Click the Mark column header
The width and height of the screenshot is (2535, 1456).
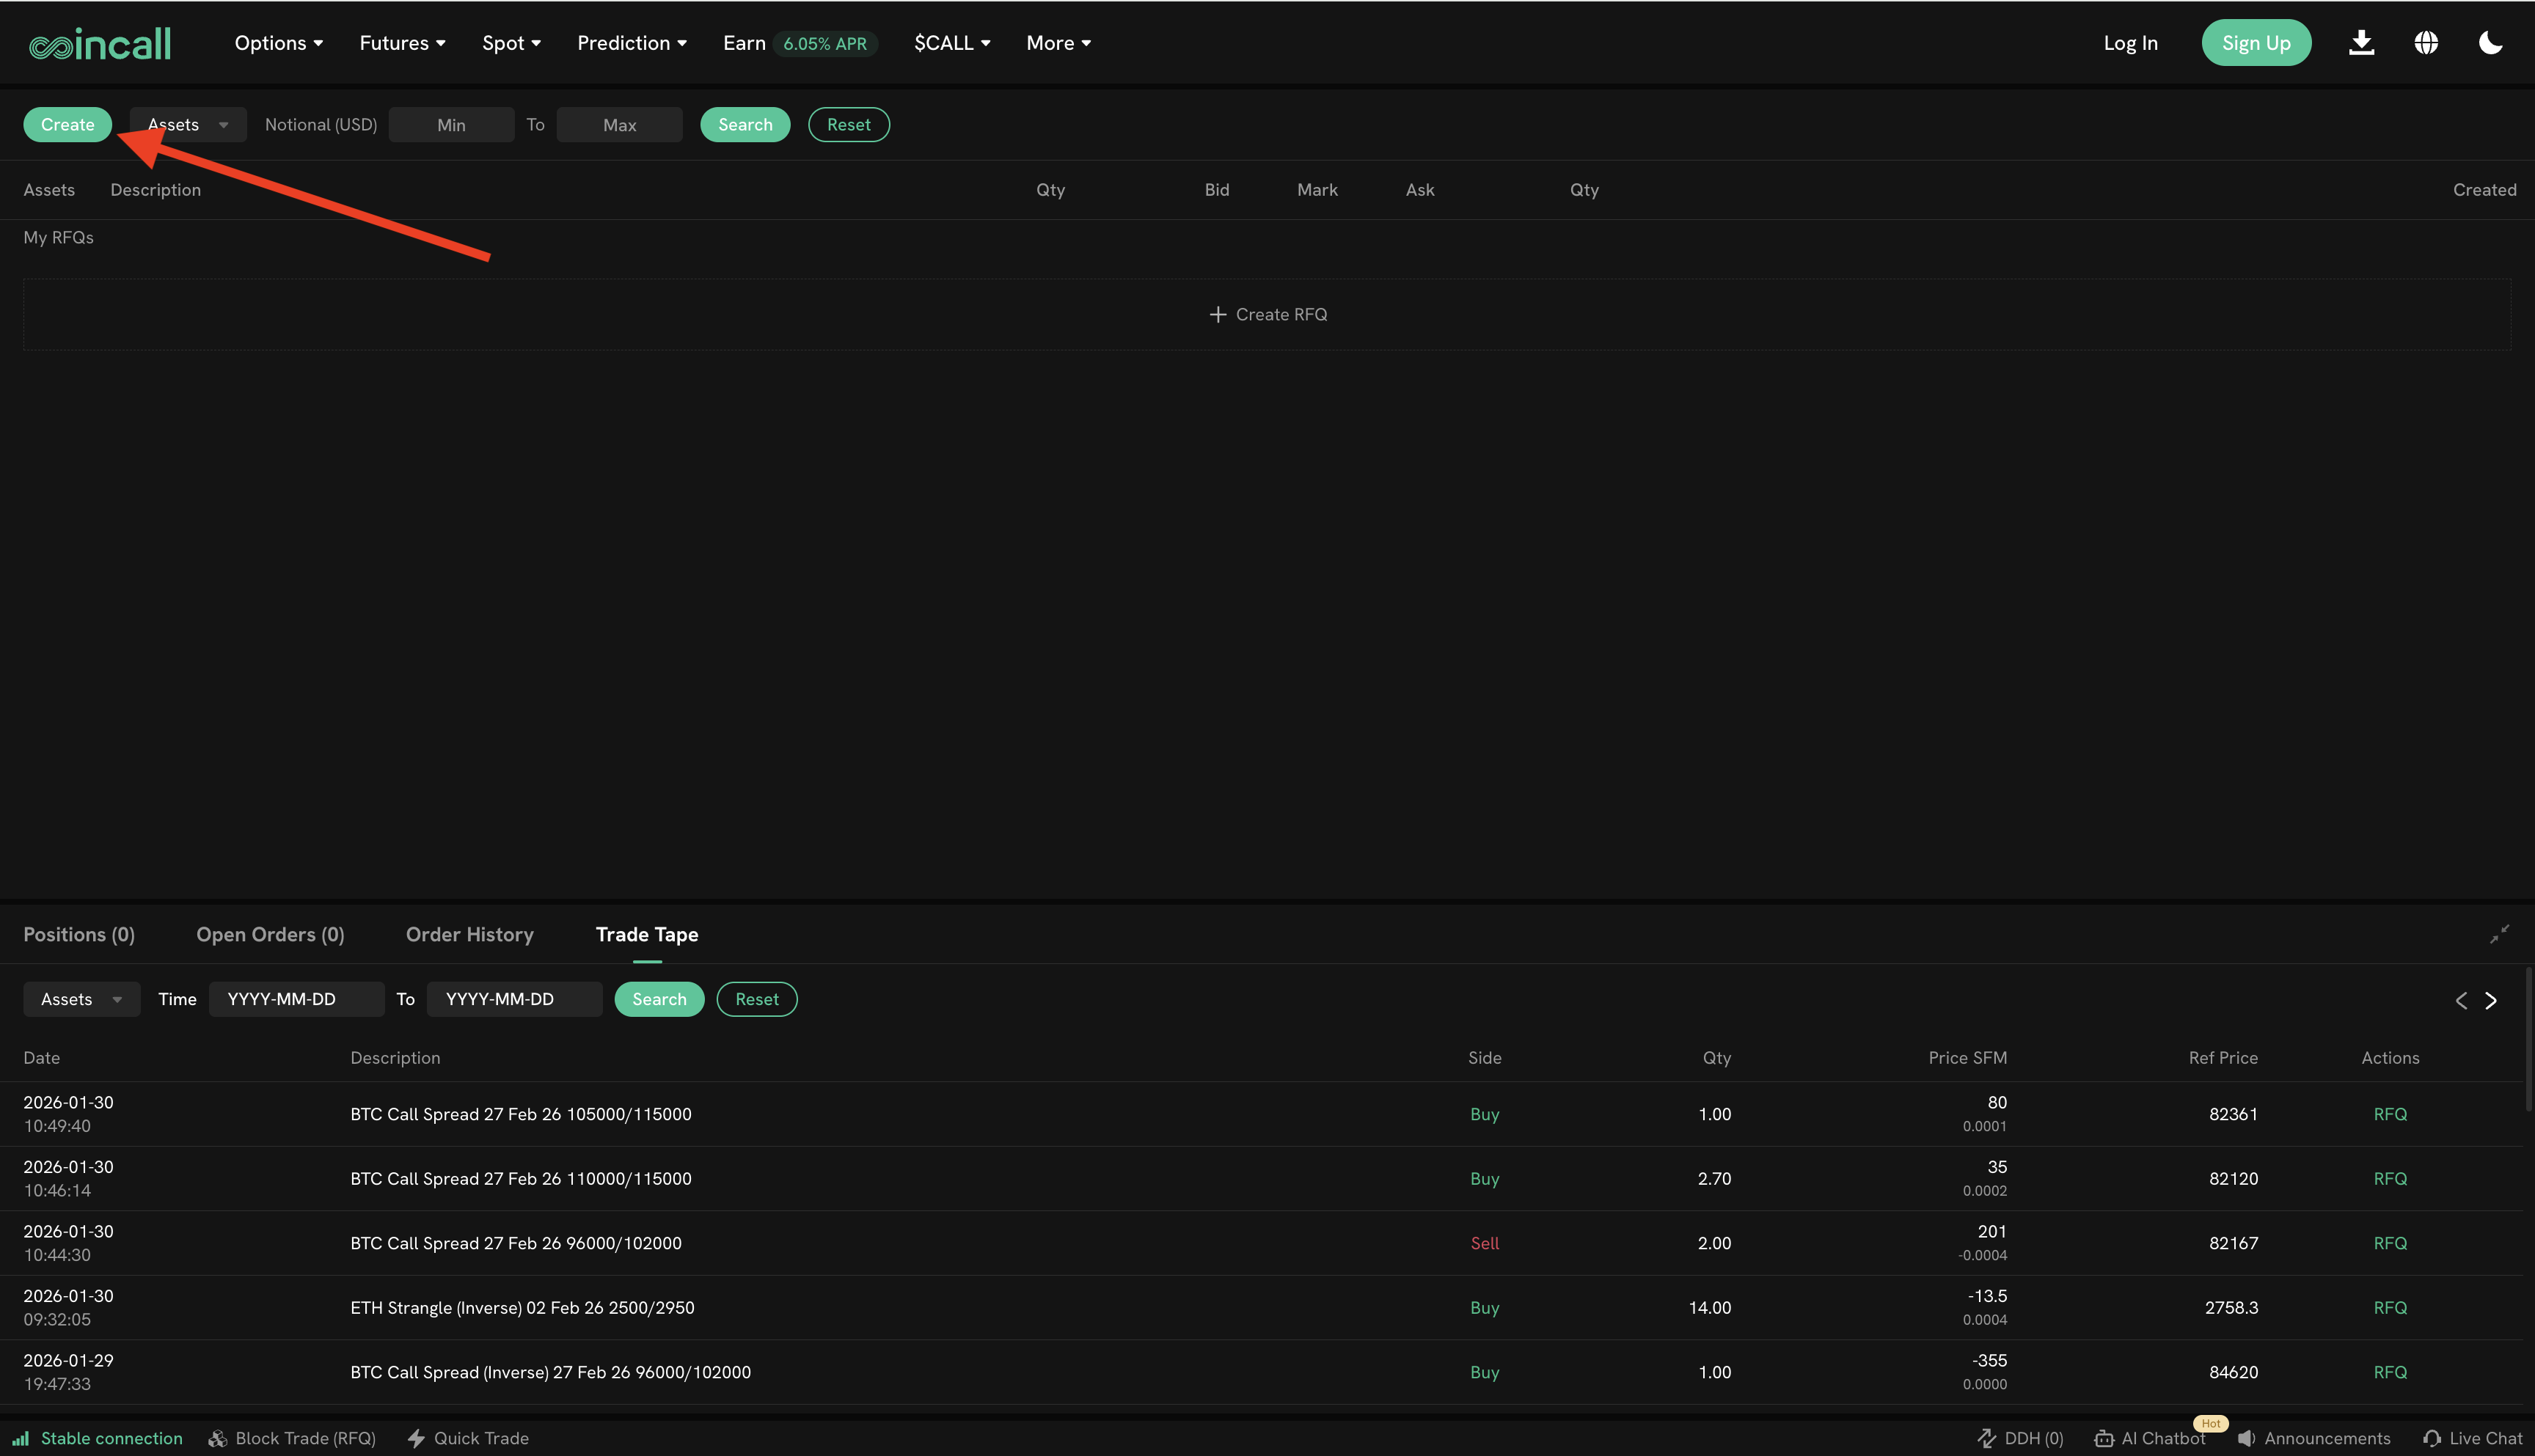[1317, 190]
